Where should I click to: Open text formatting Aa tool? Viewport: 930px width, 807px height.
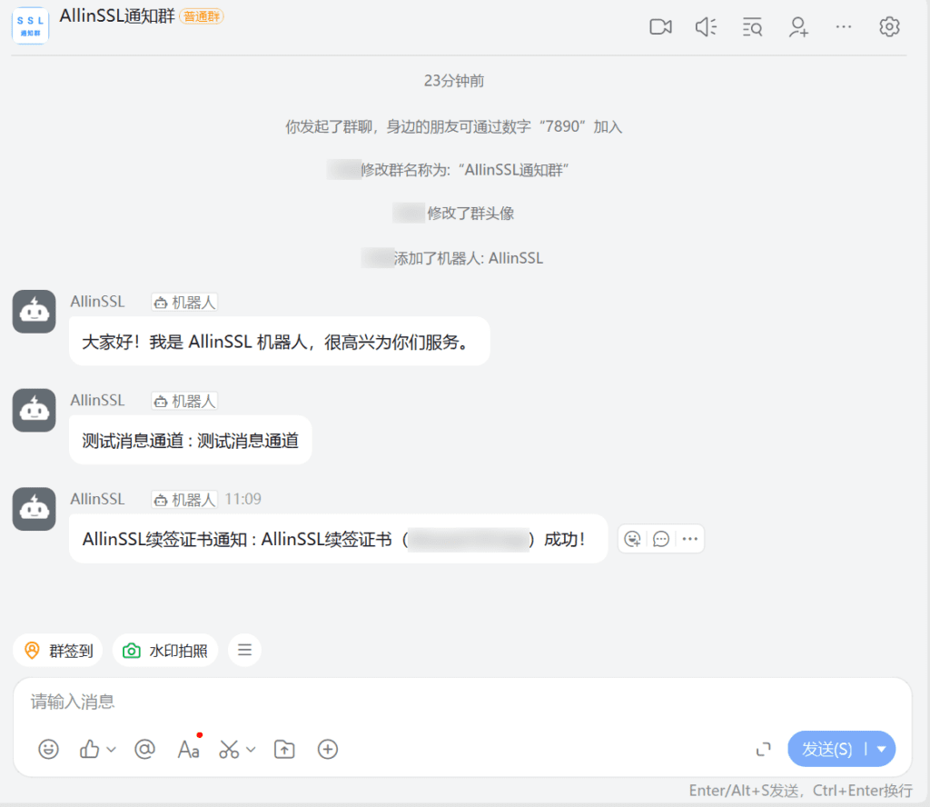(x=188, y=749)
